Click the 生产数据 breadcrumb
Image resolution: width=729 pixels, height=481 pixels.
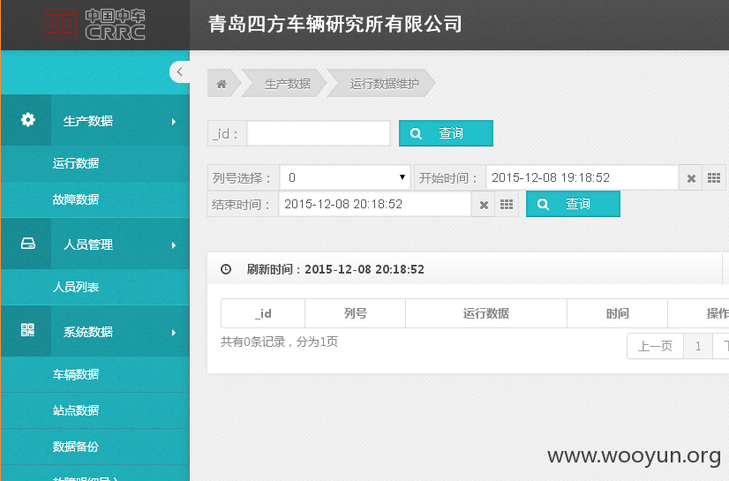coord(288,84)
